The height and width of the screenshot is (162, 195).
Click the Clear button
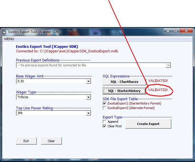pyautogui.click(x=51, y=141)
